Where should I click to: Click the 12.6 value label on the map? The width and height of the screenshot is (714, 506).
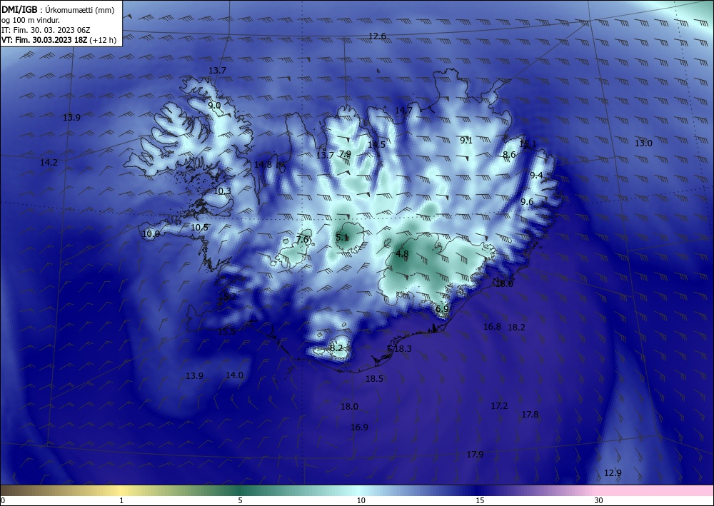[377, 36]
